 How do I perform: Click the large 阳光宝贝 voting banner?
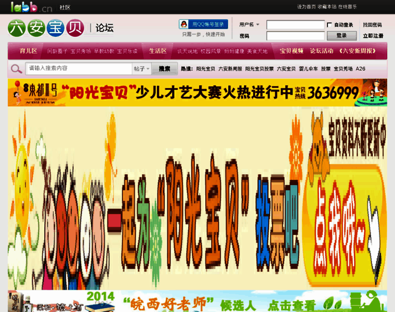coord(197,199)
